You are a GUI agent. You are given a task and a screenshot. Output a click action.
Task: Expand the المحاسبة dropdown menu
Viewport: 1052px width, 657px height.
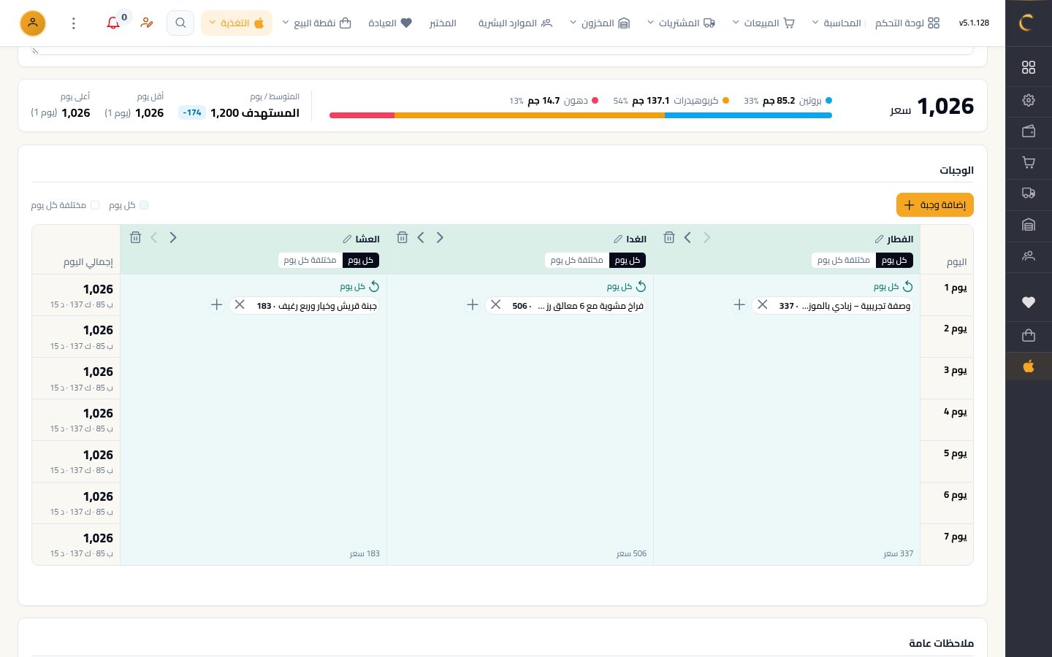coord(836,23)
